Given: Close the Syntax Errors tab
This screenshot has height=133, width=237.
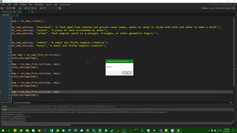Looking at the screenshot, I should coord(111,106).
